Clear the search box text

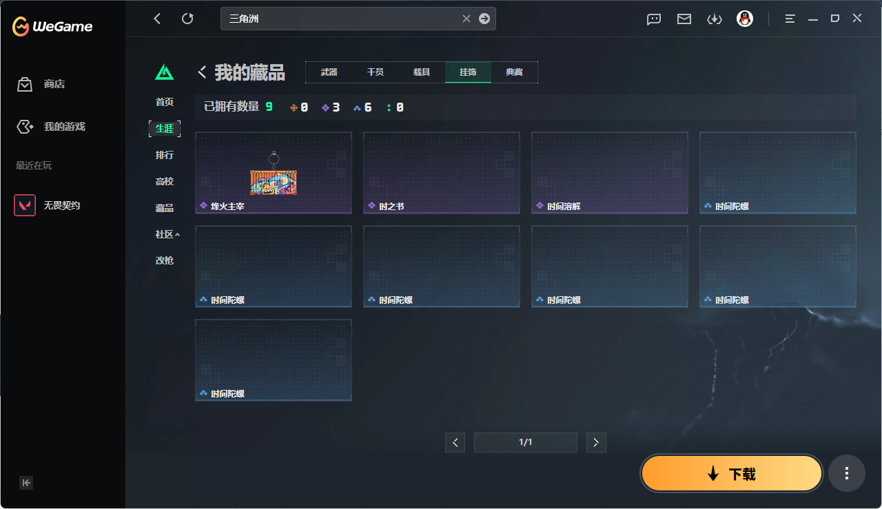466,19
